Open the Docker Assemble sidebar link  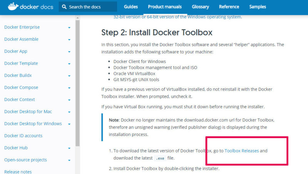[x=21, y=39]
